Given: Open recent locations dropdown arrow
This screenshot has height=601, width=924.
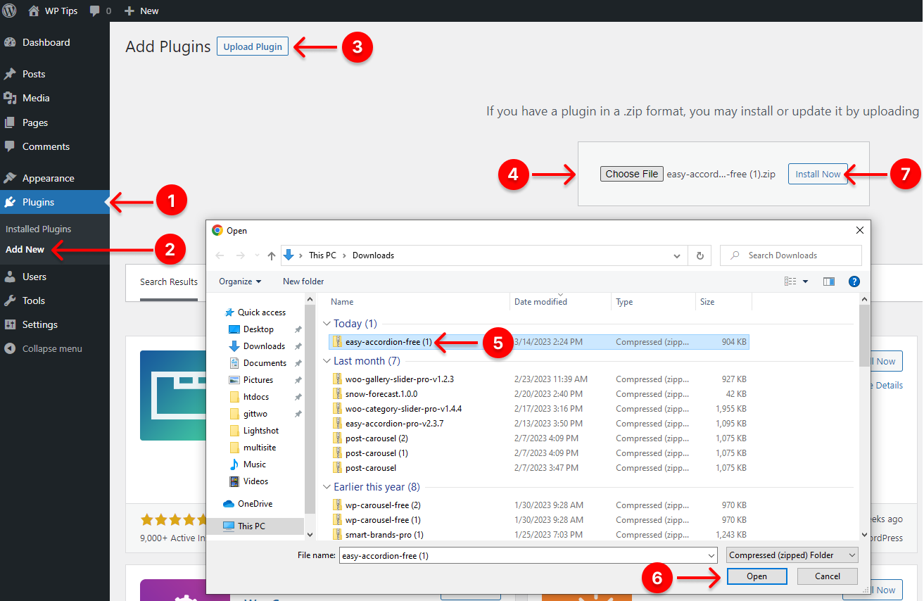Looking at the screenshot, I should tap(256, 255).
